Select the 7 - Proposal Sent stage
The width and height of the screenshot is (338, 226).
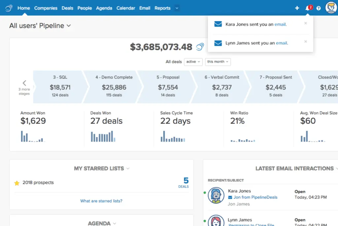(x=276, y=87)
